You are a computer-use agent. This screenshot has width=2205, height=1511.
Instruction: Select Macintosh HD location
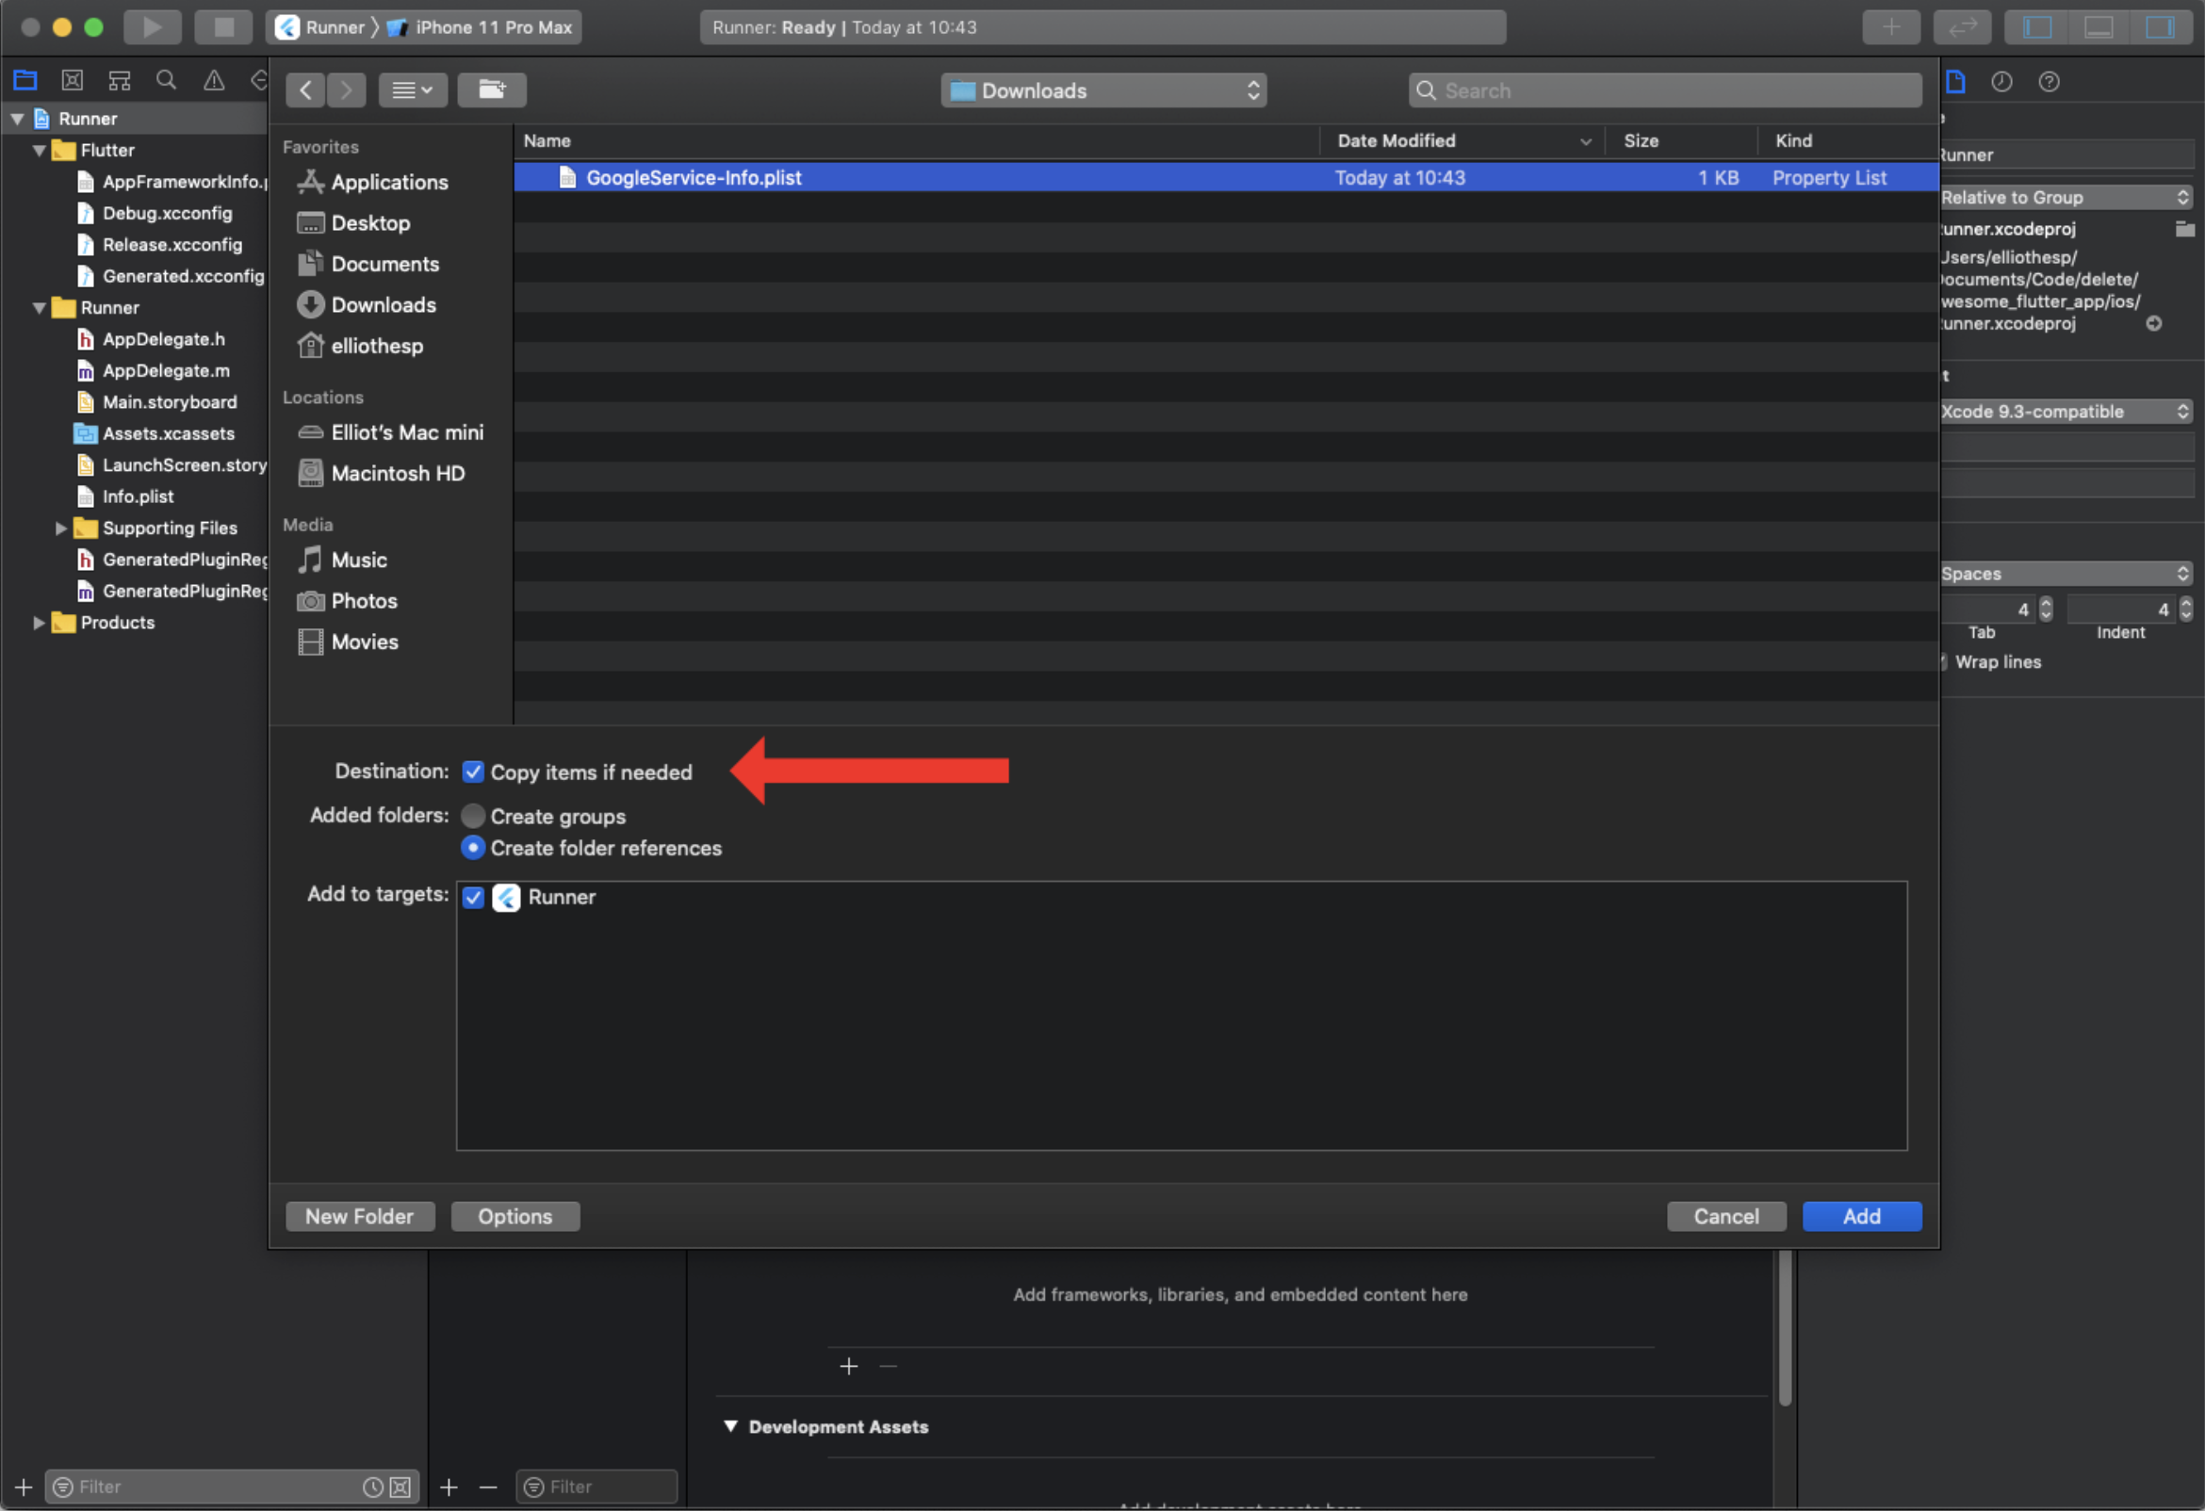pyautogui.click(x=382, y=473)
